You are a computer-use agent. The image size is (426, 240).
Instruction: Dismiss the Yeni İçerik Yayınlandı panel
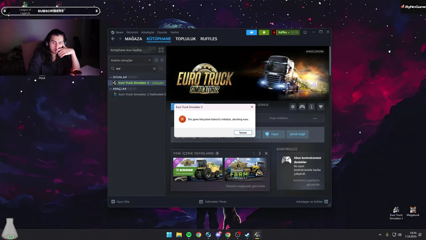pos(266,153)
